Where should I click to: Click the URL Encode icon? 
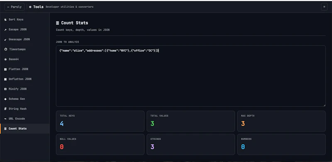click(x=5, y=118)
